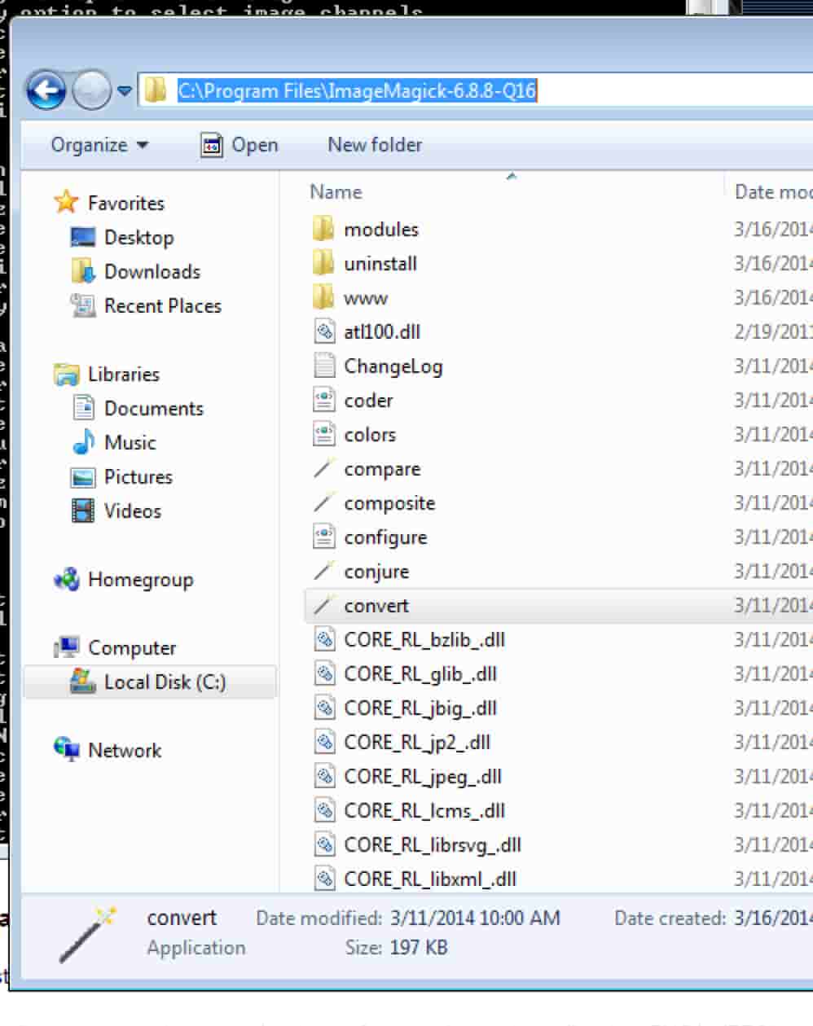Select the compare wand application icon

[x=324, y=469]
